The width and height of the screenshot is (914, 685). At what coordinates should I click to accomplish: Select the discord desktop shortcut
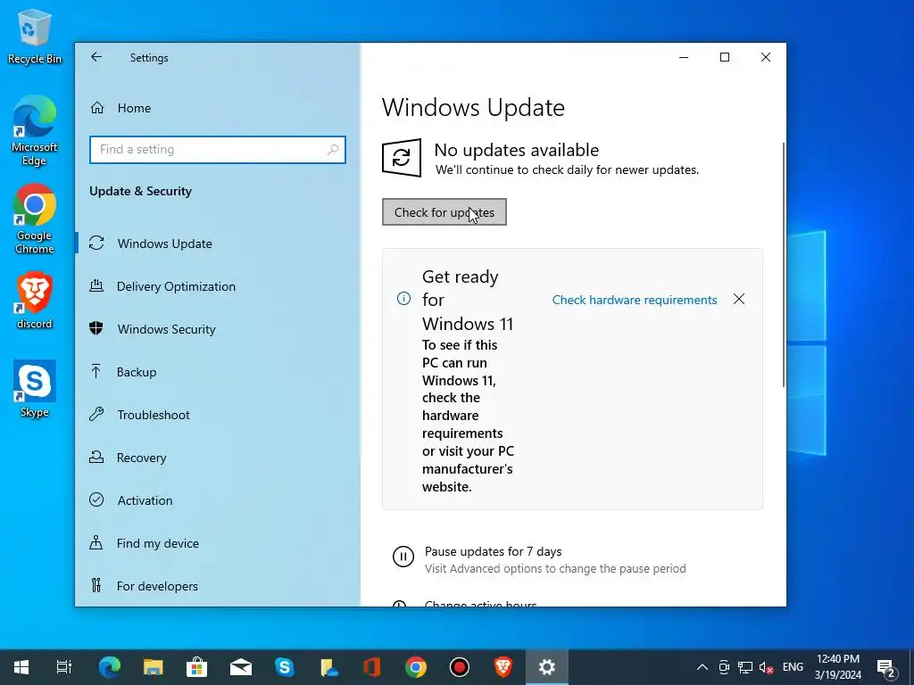pyautogui.click(x=35, y=301)
